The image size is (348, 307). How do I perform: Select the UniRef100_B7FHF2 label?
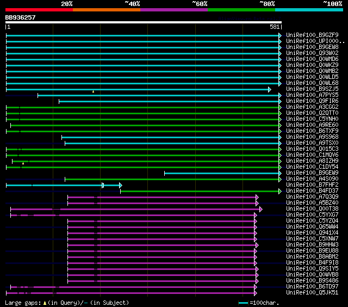312,185
